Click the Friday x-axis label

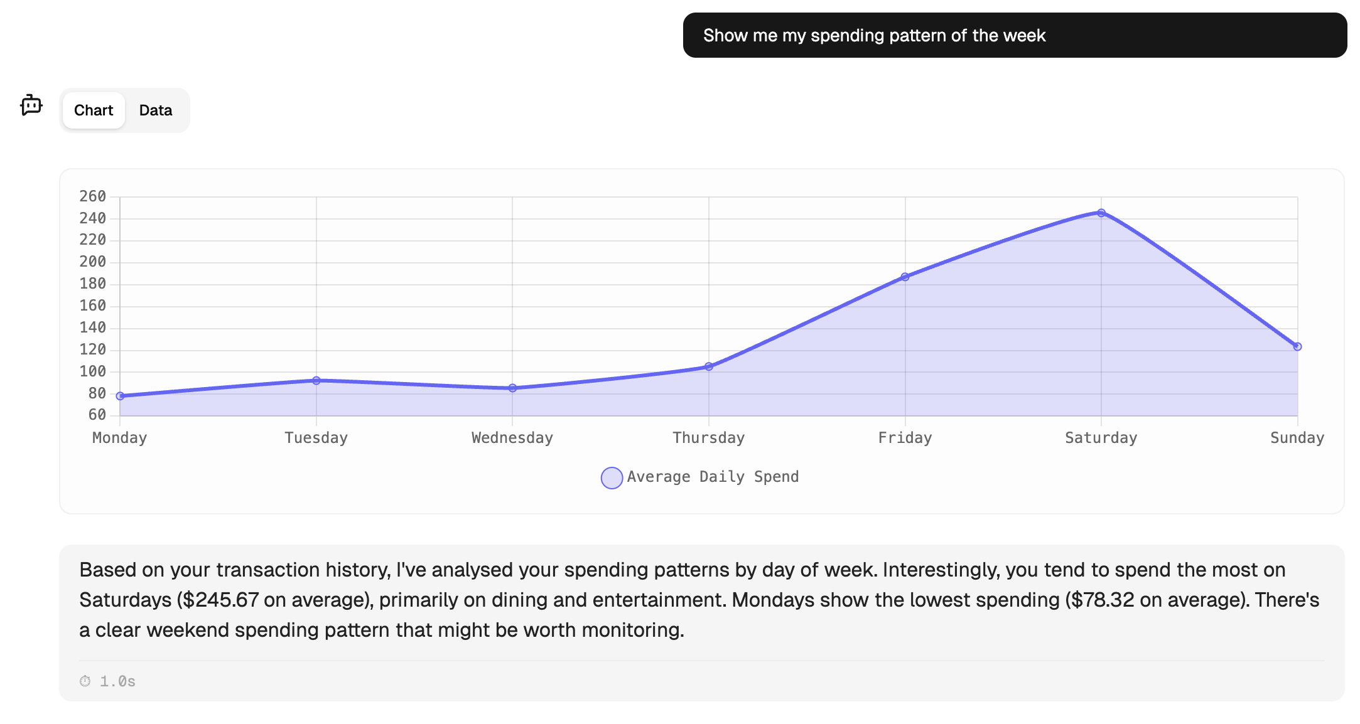905,438
